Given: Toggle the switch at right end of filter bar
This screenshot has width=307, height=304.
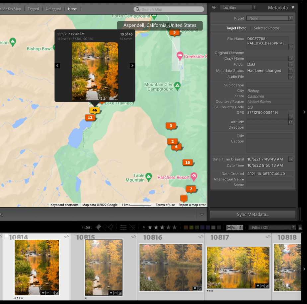Looking at the screenshot, I should pyautogui.click(x=300, y=227).
